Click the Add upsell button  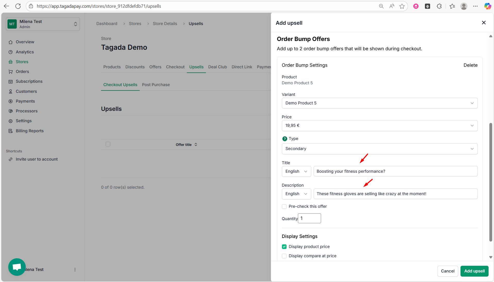(x=474, y=271)
